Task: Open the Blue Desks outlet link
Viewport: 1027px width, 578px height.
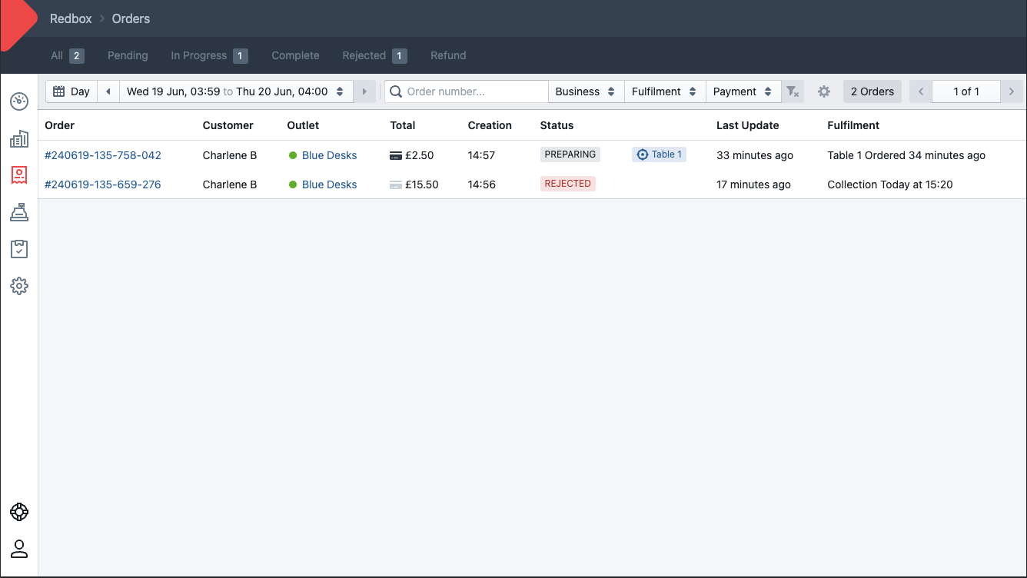Action: (329, 154)
